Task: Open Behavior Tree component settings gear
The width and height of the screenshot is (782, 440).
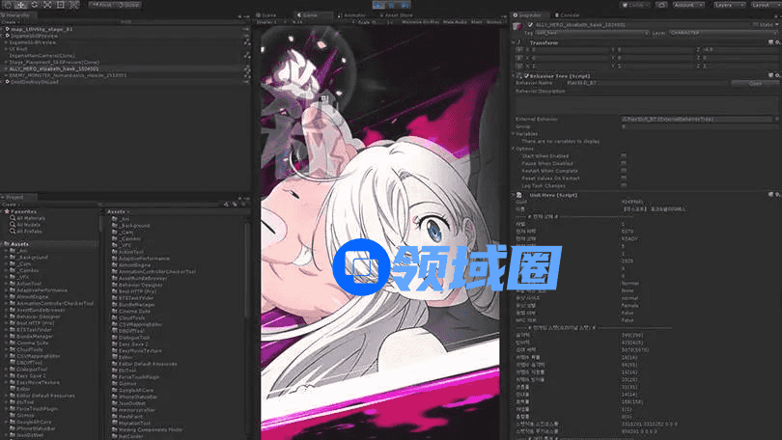Action: (774, 75)
